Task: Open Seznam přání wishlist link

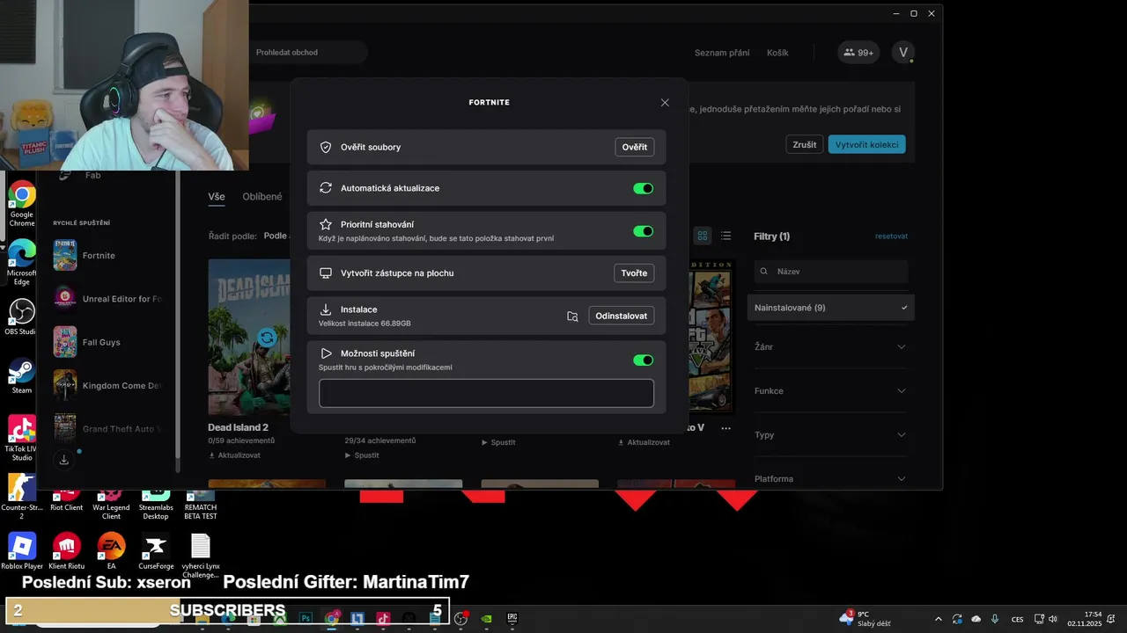Action: click(x=722, y=53)
